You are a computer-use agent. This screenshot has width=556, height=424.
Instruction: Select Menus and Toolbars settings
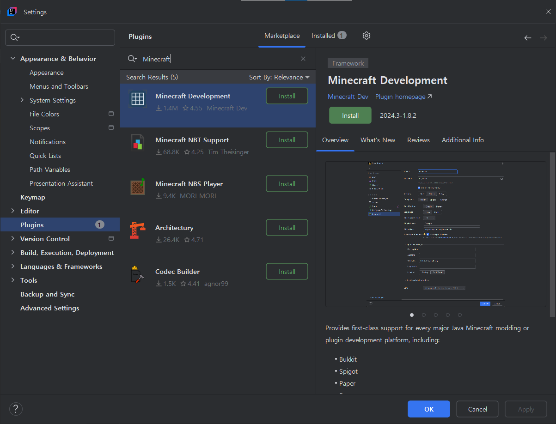click(x=59, y=86)
